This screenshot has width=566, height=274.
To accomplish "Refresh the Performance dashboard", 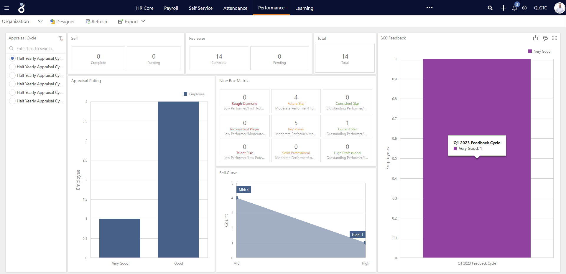I will pos(96,21).
